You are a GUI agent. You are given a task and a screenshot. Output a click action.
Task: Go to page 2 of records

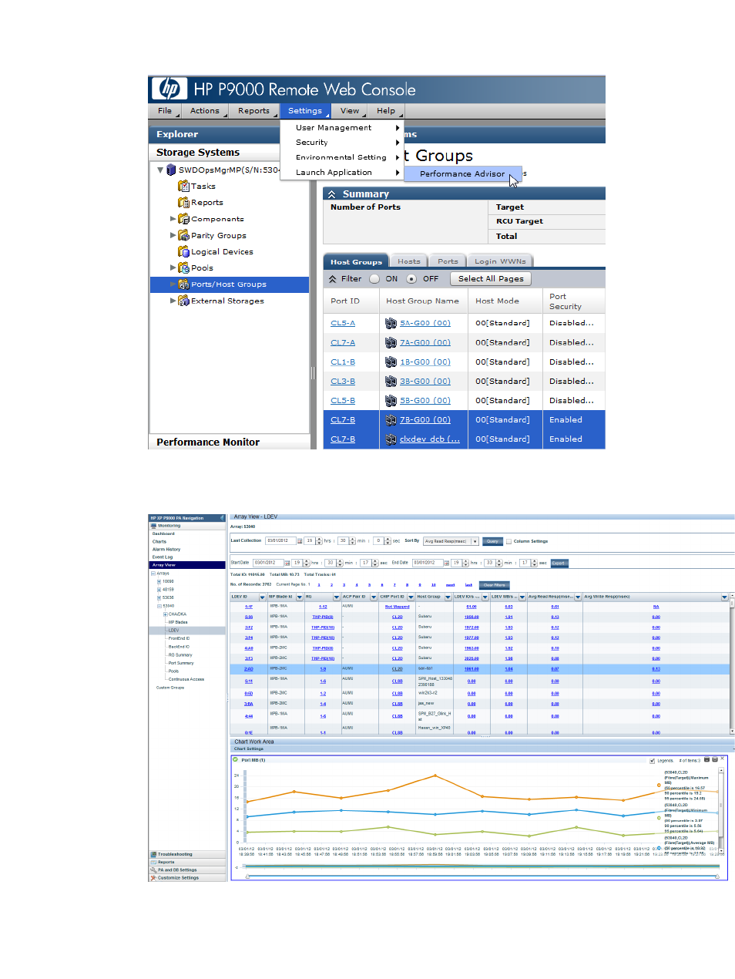(x=331, y=585)
